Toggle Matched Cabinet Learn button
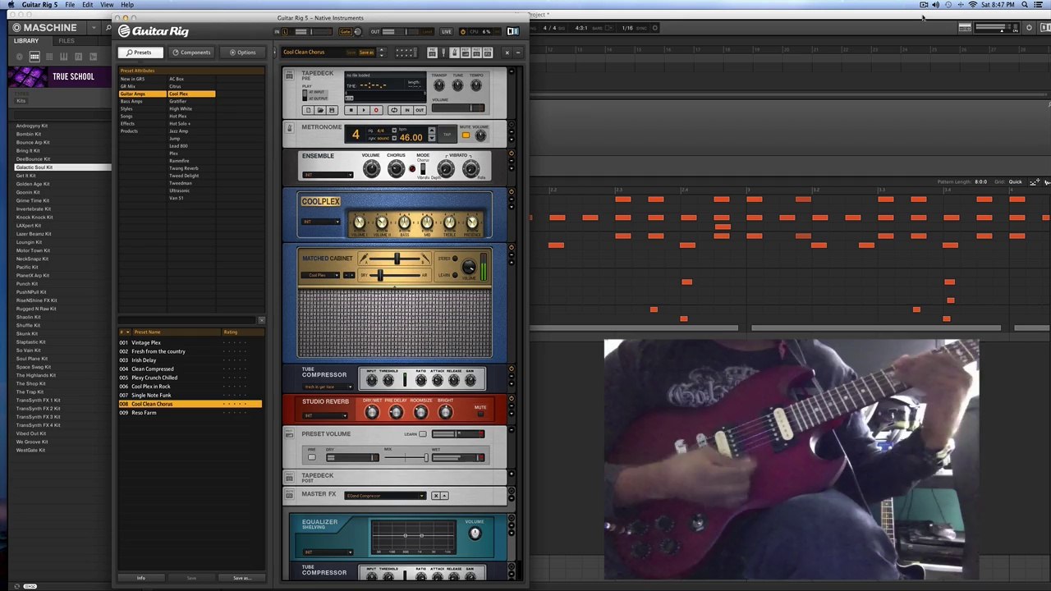 click(x=455, y=275)
